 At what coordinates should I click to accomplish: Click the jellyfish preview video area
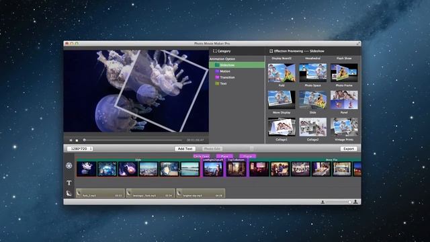click(x=136, y=91)
